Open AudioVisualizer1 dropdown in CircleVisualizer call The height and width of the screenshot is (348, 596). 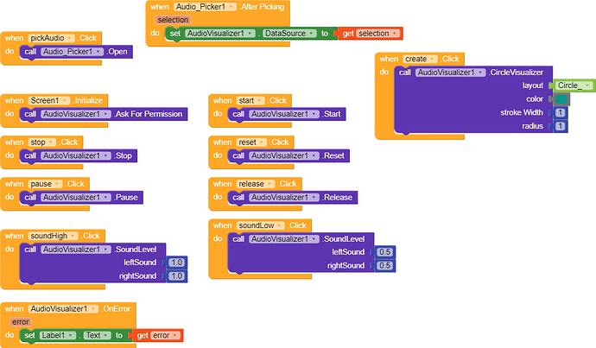coord(450,73)
